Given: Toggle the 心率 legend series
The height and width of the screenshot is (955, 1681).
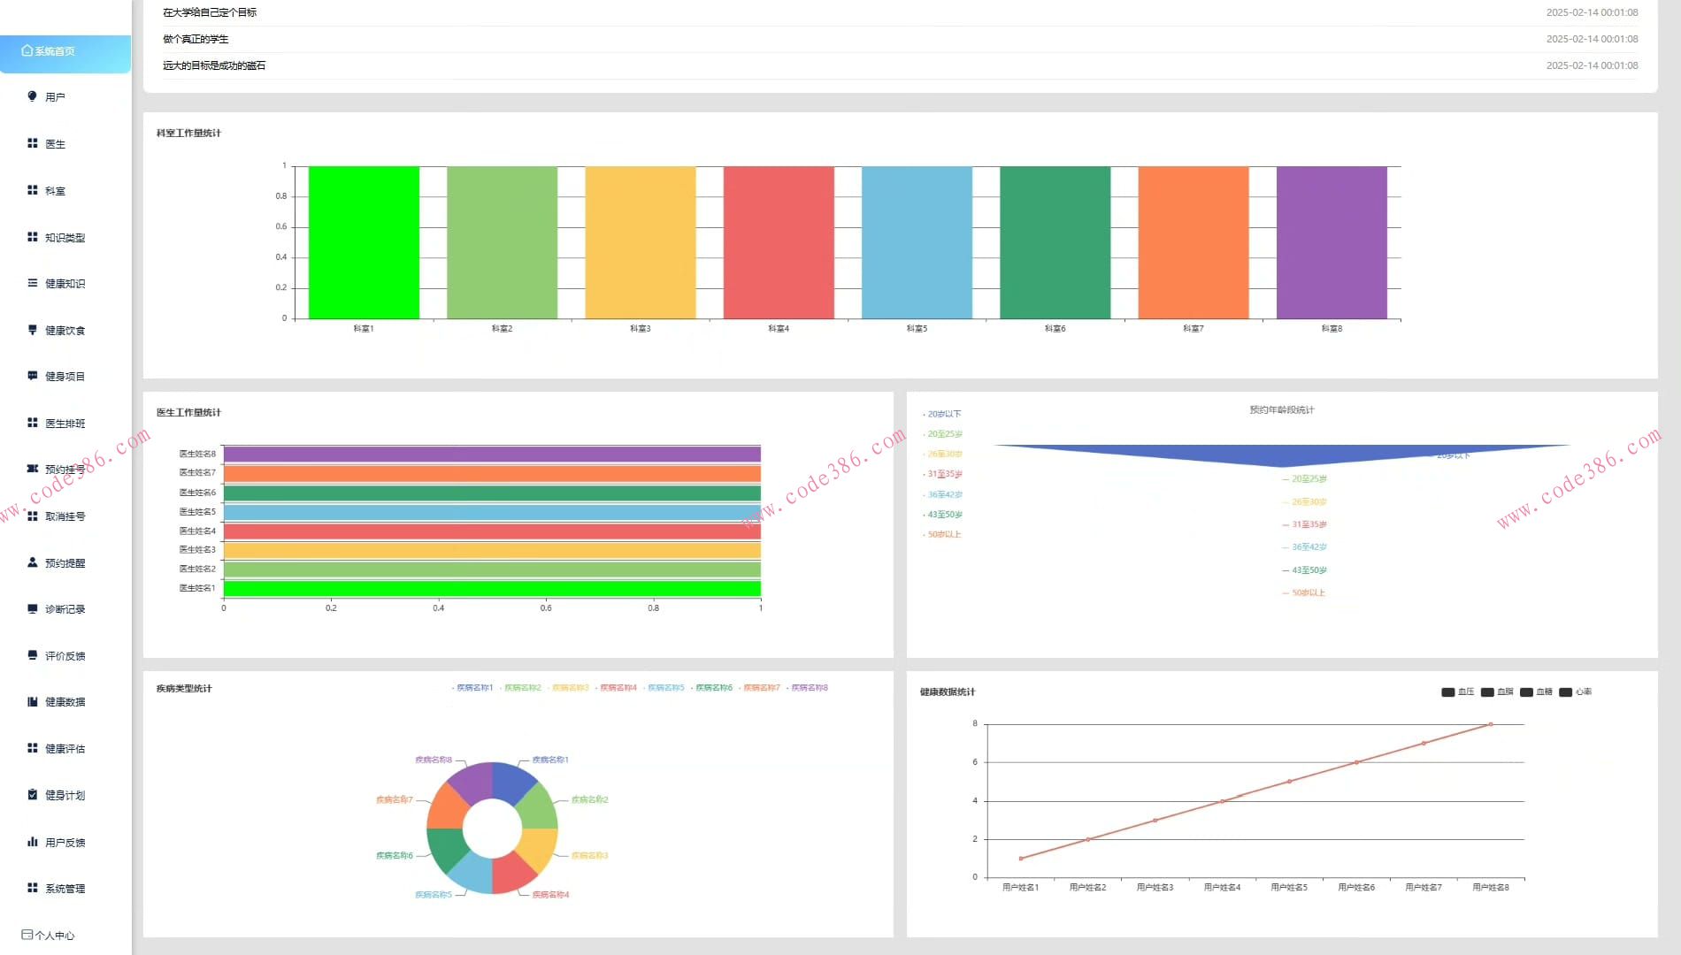Looking at the screenshot, I should 1576,692.
